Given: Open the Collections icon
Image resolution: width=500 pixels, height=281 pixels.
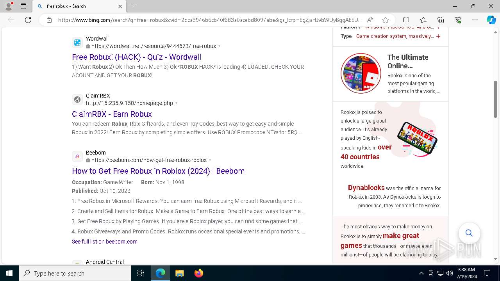Looking at the screenshot, I should [x=441, y=20].
